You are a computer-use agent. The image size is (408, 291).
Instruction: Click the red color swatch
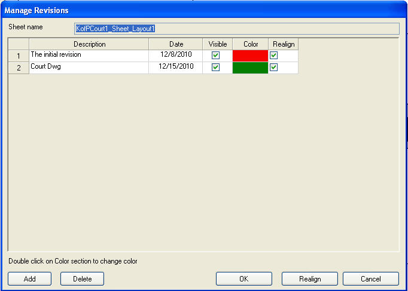click(x=250, y=56)
